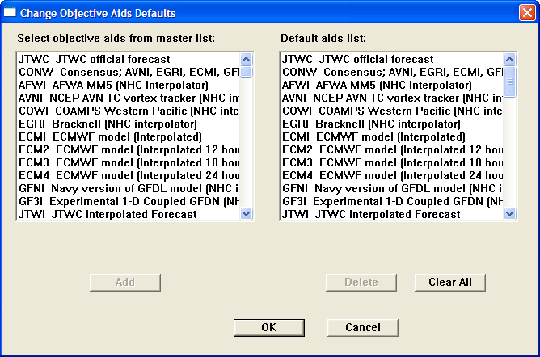Screen dimensions: 540x357
Task: Select ECM2 12 hour entry in master list
Action: tap(129, 149)
